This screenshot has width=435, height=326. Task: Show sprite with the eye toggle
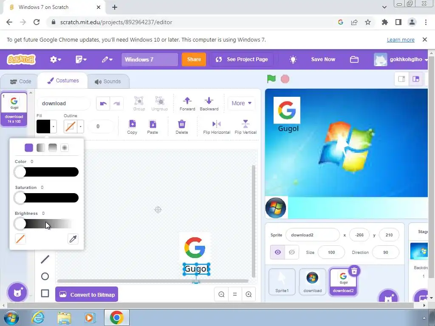(278, 252)
